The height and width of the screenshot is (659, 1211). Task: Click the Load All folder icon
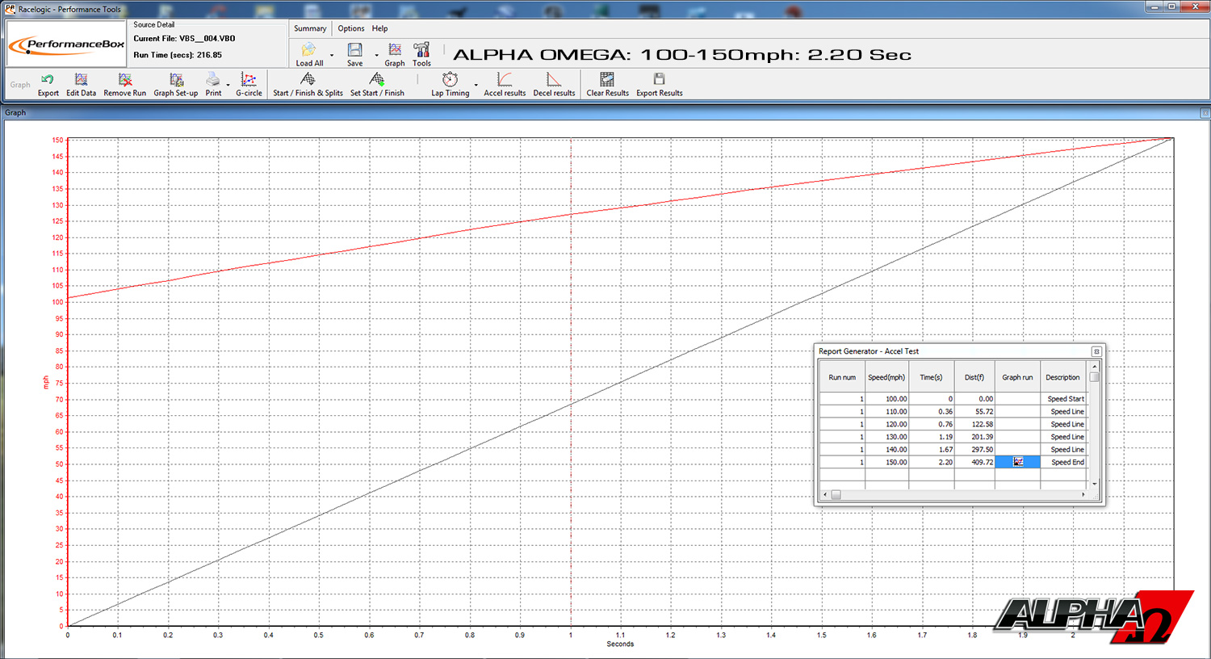pyautogui.click(x=308, y=50)
